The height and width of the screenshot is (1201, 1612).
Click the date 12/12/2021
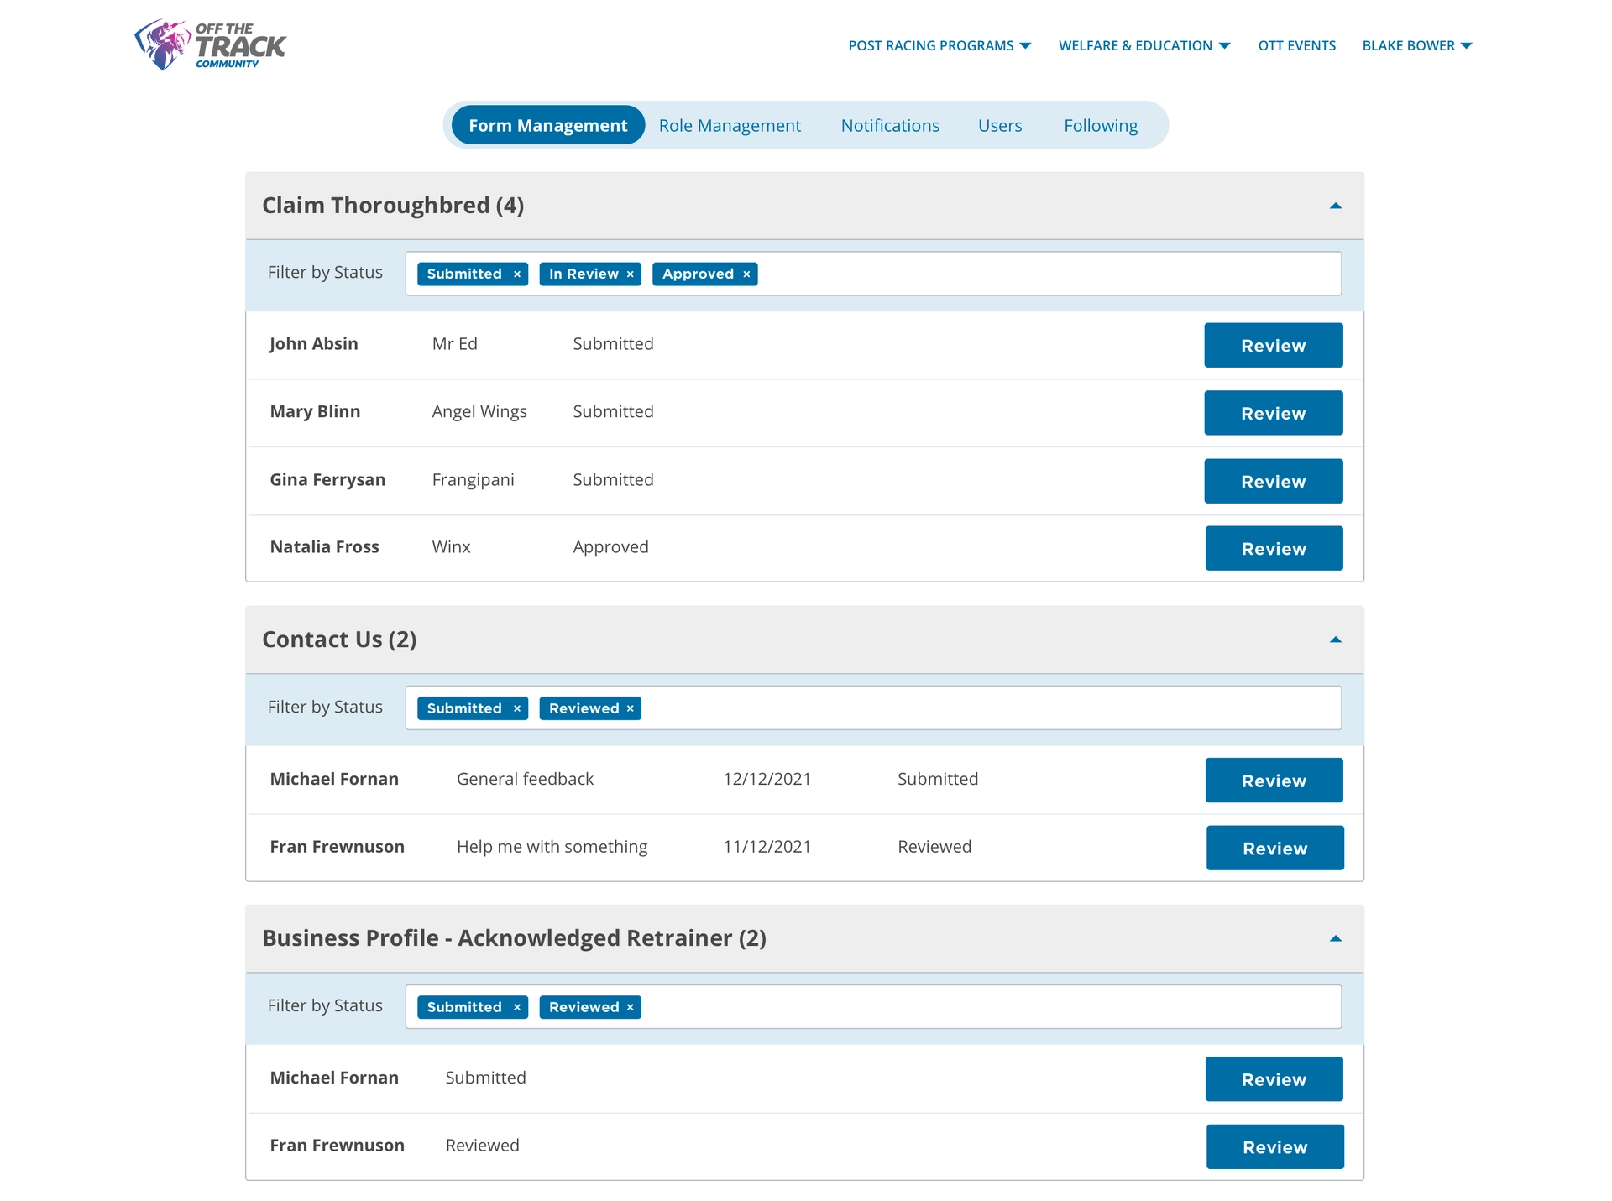click(767, 779)
